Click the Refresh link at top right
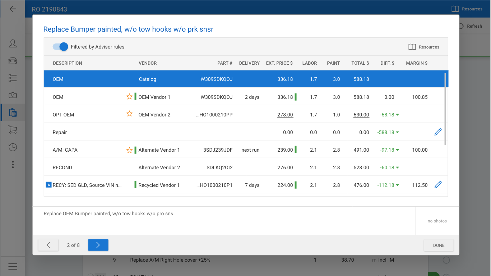The height and width of the screenshot is (276, 491). pos(471,26)
